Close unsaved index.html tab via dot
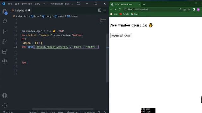 click(29, 10)
